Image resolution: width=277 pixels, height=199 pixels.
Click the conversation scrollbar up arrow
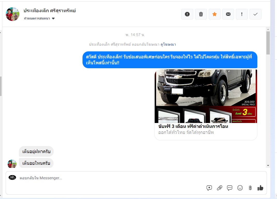268,29
